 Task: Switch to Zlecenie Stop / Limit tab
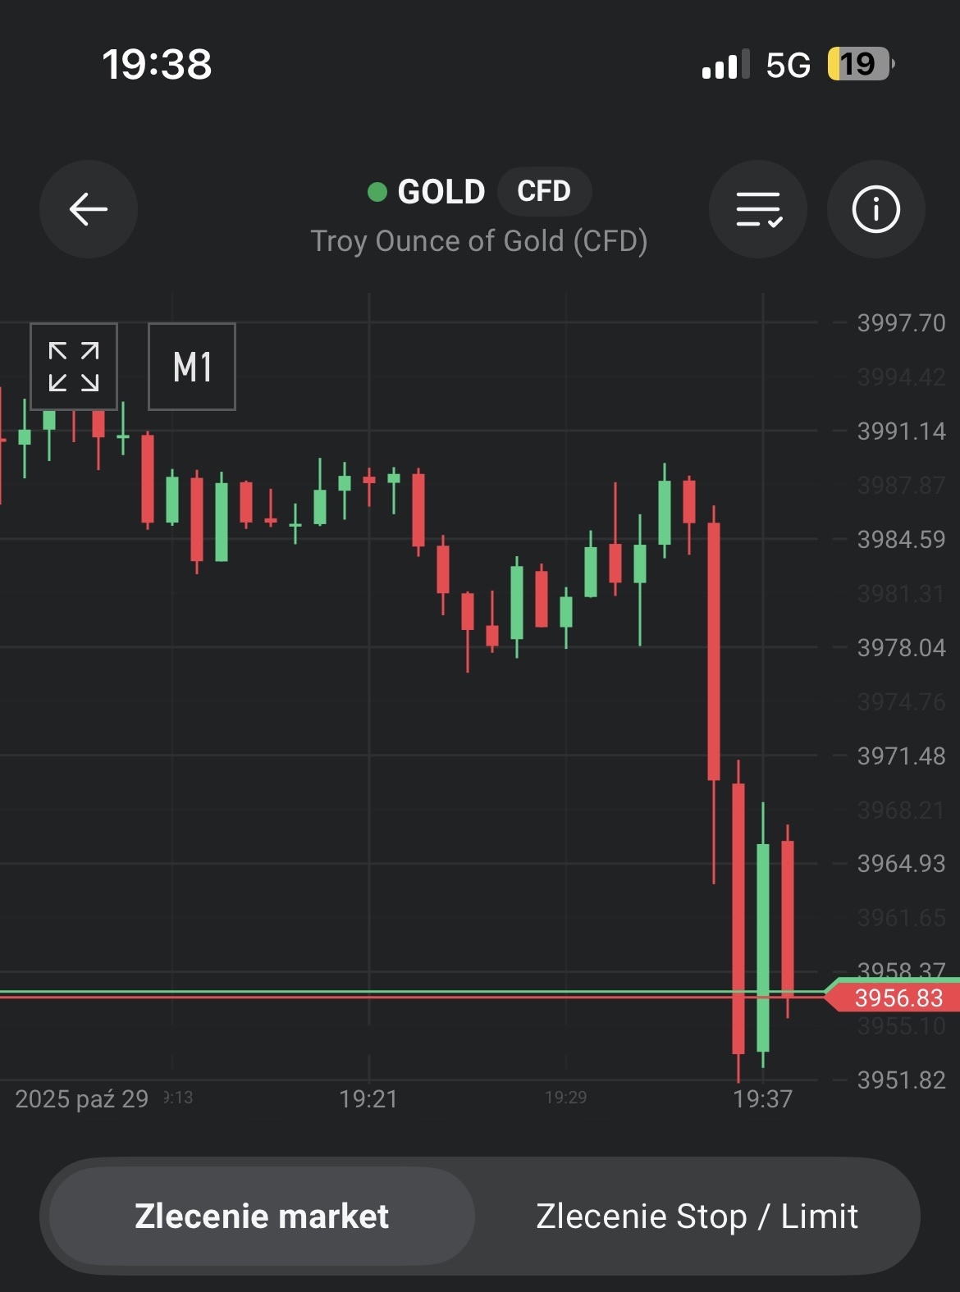click(x=697, y=1216)
